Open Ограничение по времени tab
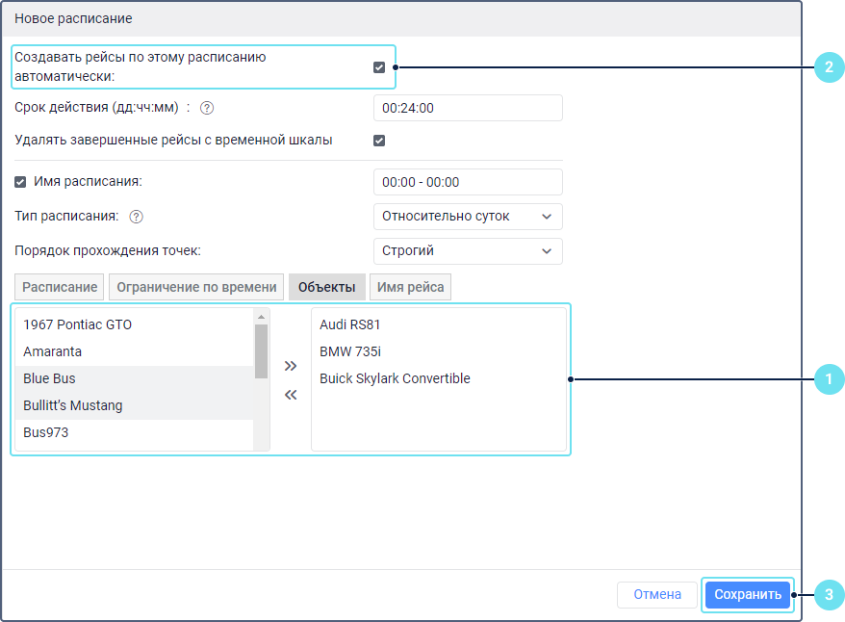The image size is (845, 622). click(196, 287)
